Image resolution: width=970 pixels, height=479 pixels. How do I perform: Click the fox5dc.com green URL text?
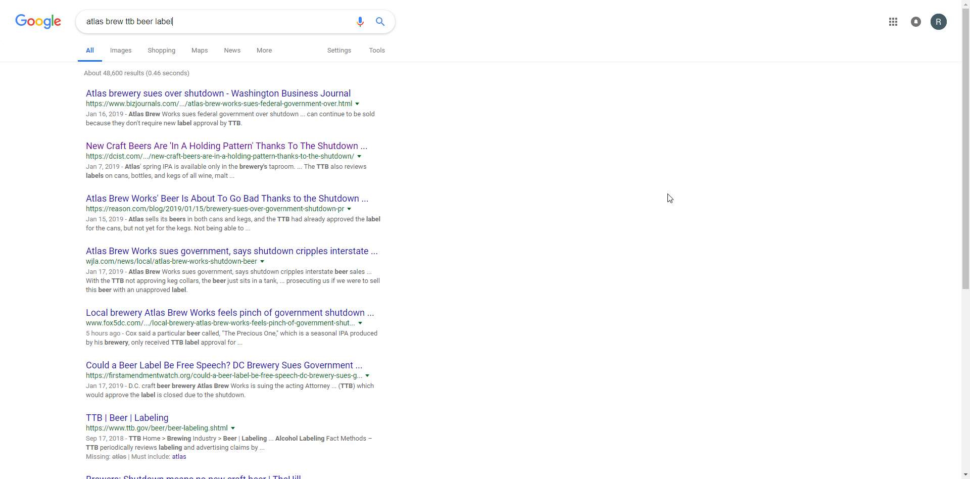(x=220, y=323)
